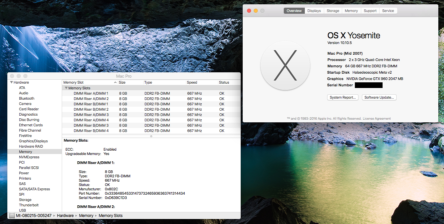This screenshot has height=224, width=444.
Task: Select USB in the sidebar
Action: coord(22,210)
